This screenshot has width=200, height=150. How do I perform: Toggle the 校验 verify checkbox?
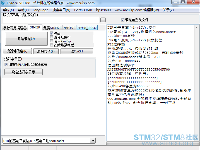[x=51, y=33]
